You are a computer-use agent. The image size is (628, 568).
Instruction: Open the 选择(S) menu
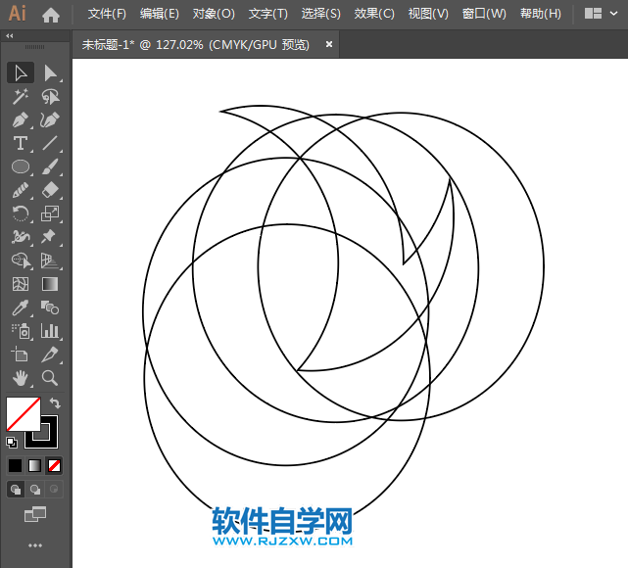coord(320,14)
